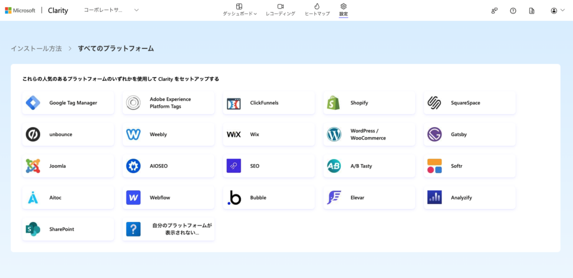The height and width of the screenshot is (278, 573).
Task: Click the ClickFunnels logo icon
Action: pyautogui.click(x=233, y=104)
